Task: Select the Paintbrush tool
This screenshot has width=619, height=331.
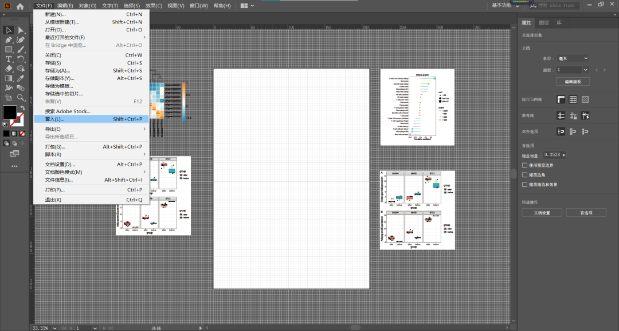Action: point(21,50)
